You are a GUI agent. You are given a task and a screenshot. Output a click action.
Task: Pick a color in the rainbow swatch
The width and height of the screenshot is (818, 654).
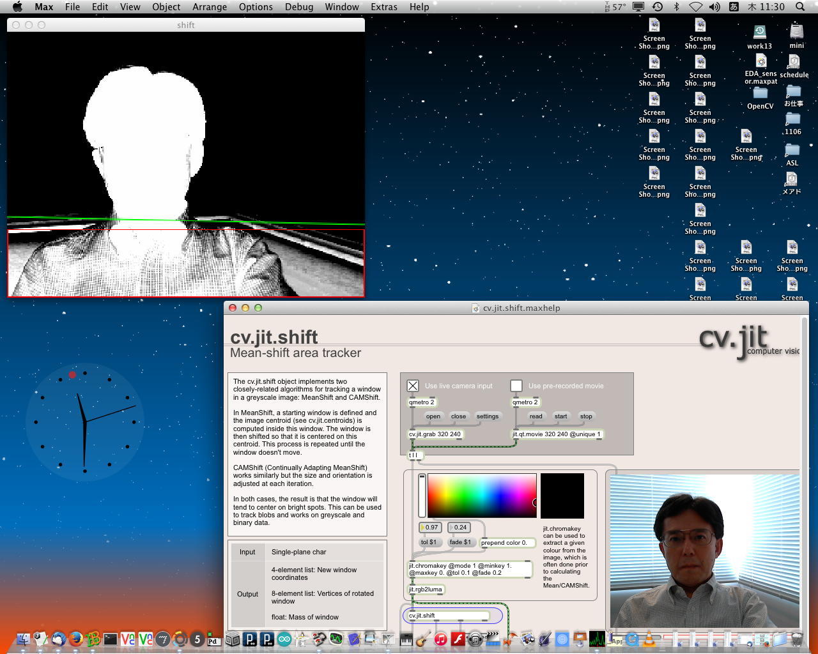[x=481, y=495]
